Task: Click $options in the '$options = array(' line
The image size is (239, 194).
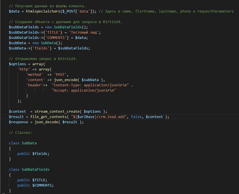Action: pos(17,64)
